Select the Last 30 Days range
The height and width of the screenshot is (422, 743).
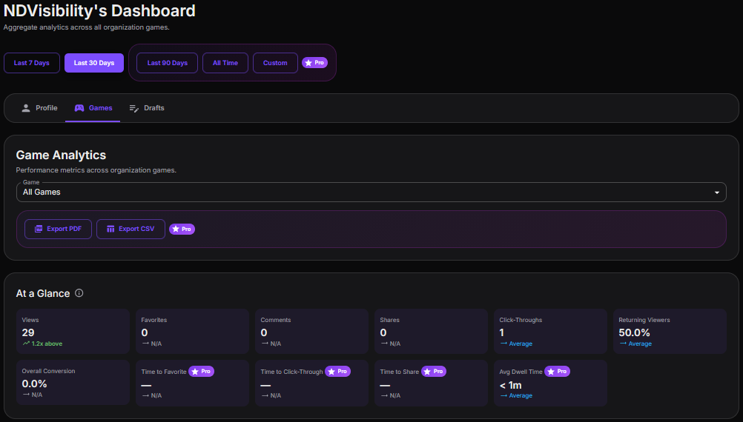[94, 63]
